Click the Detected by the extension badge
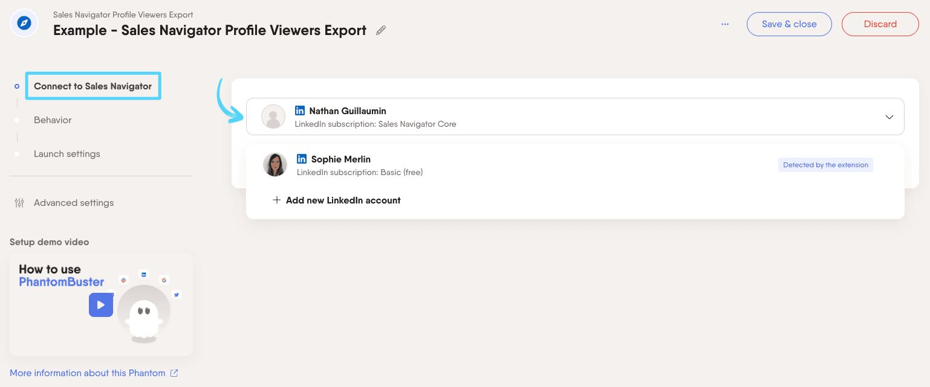 [x=825, y=165]
